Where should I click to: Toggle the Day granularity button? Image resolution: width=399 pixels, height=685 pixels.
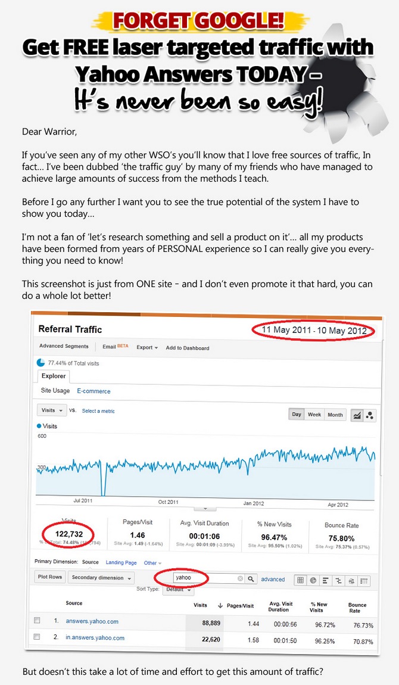tap(297, 415)
